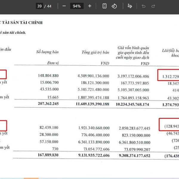
Task: Click the undo arrow in the toolbar
Action: point(143,6)
